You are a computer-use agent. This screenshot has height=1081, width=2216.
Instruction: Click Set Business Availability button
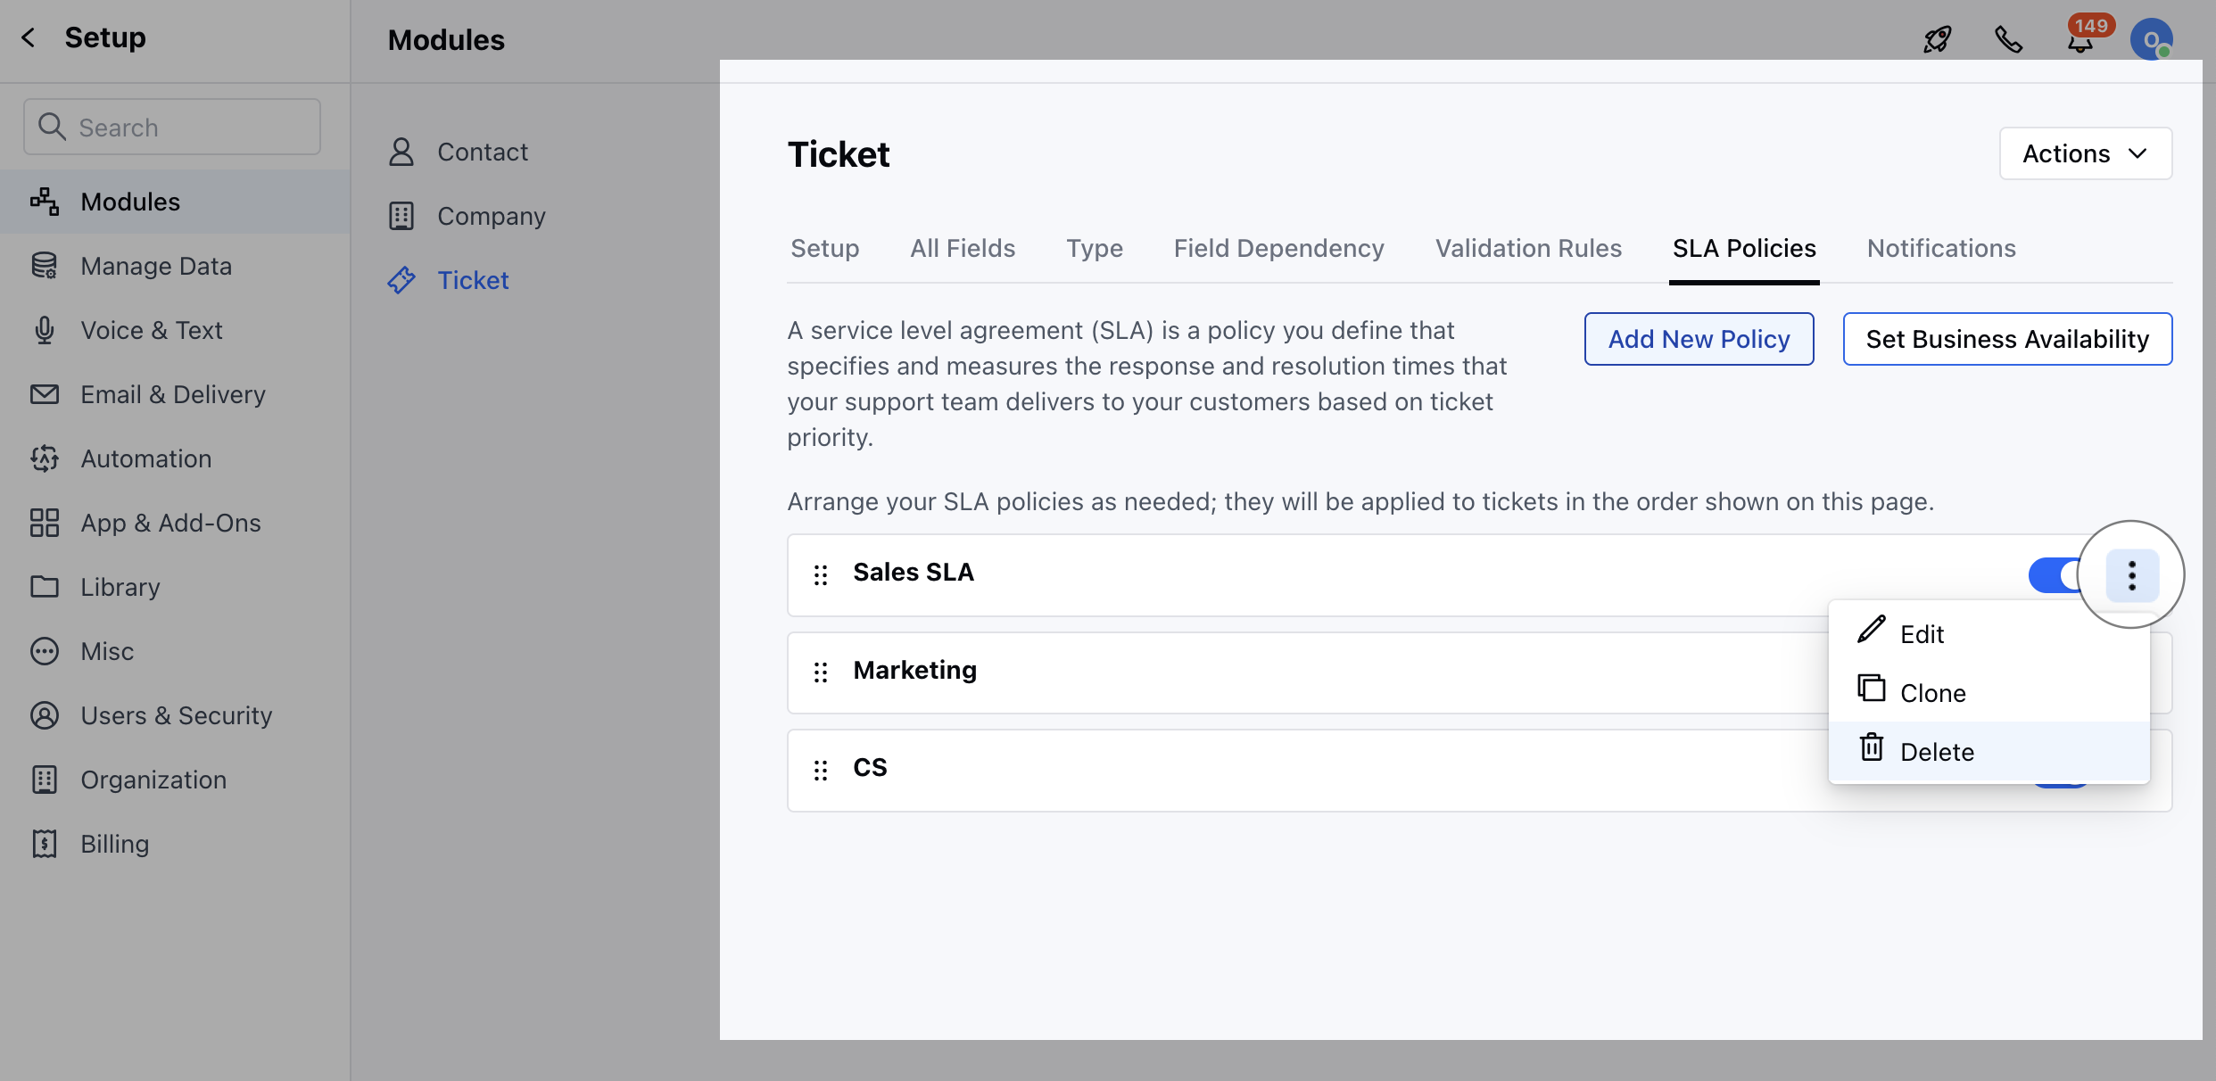pyautogui.click(x=2007, y=339)
